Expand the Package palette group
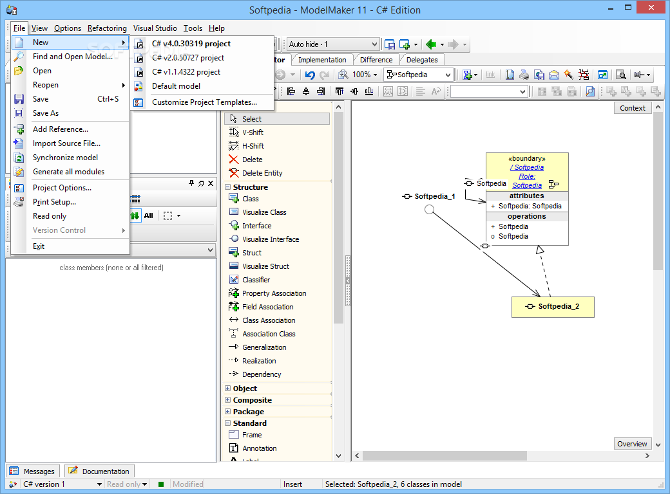 click(x=228, y=411)
